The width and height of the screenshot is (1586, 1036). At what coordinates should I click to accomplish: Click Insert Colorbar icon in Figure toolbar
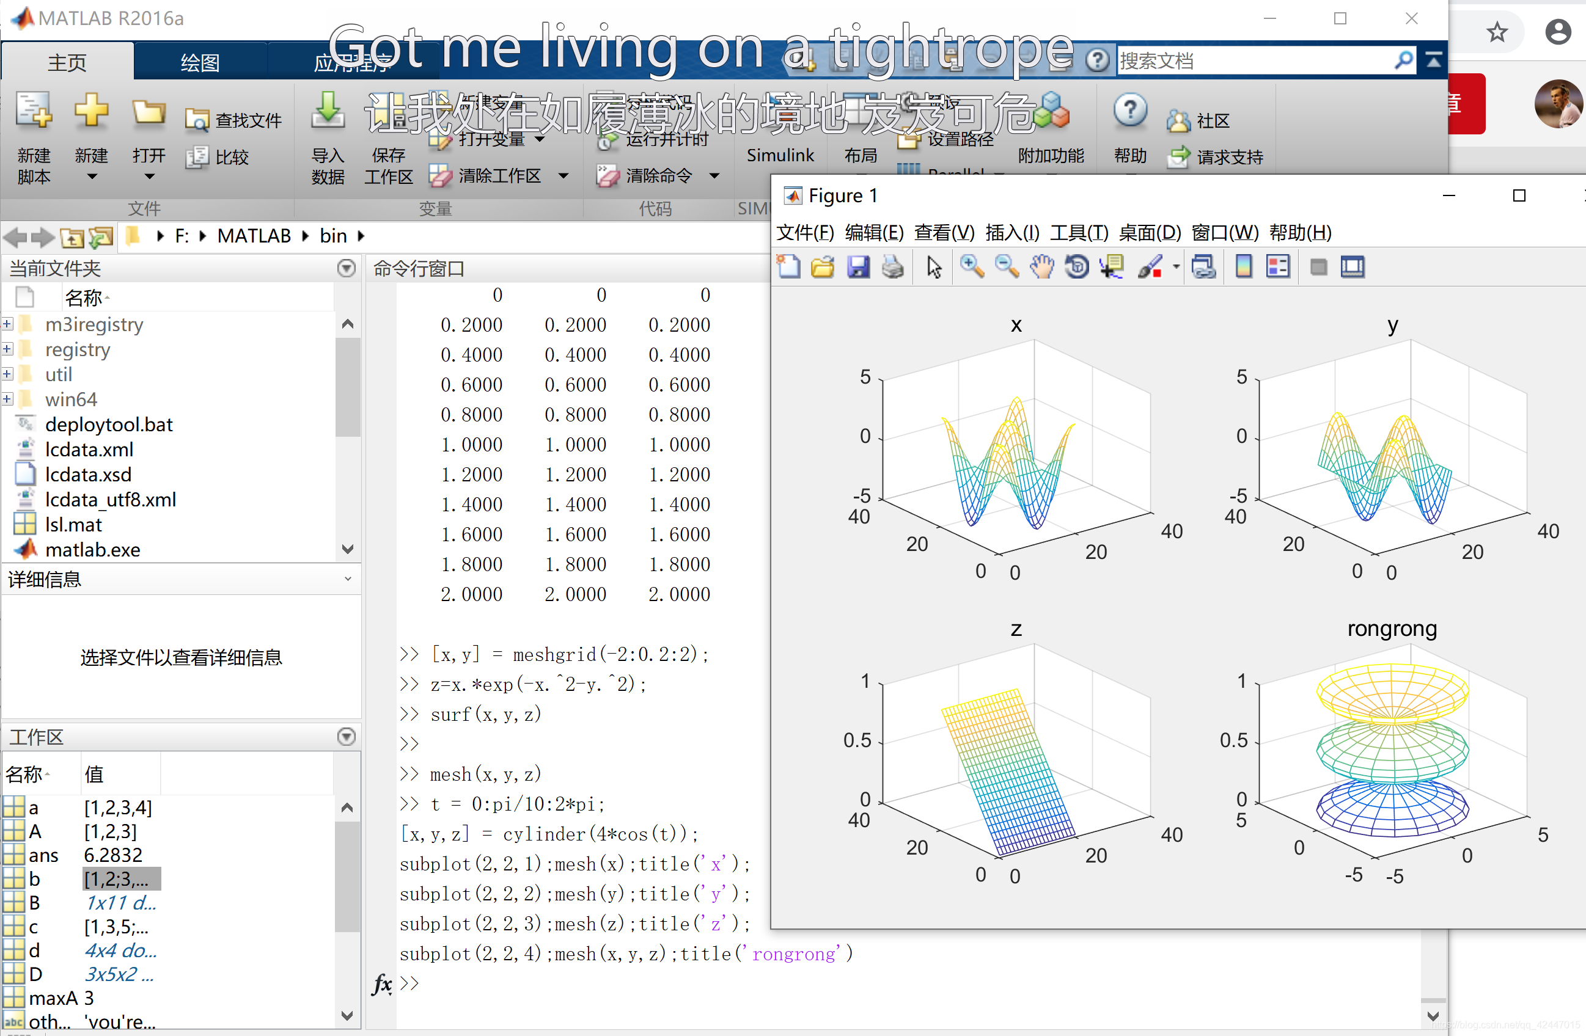1244,267
